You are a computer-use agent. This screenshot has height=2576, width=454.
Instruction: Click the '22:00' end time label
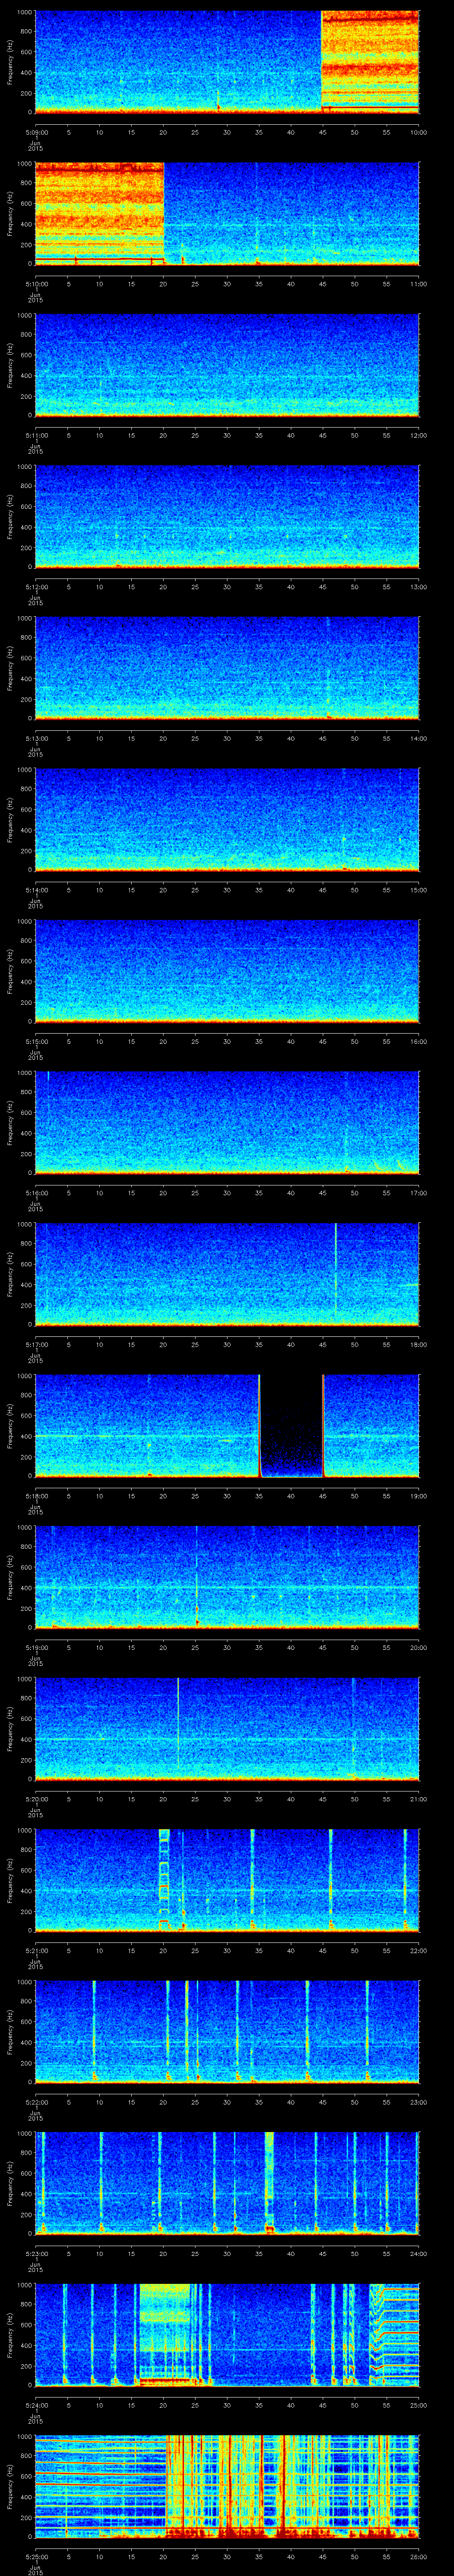pos(418,1951)
